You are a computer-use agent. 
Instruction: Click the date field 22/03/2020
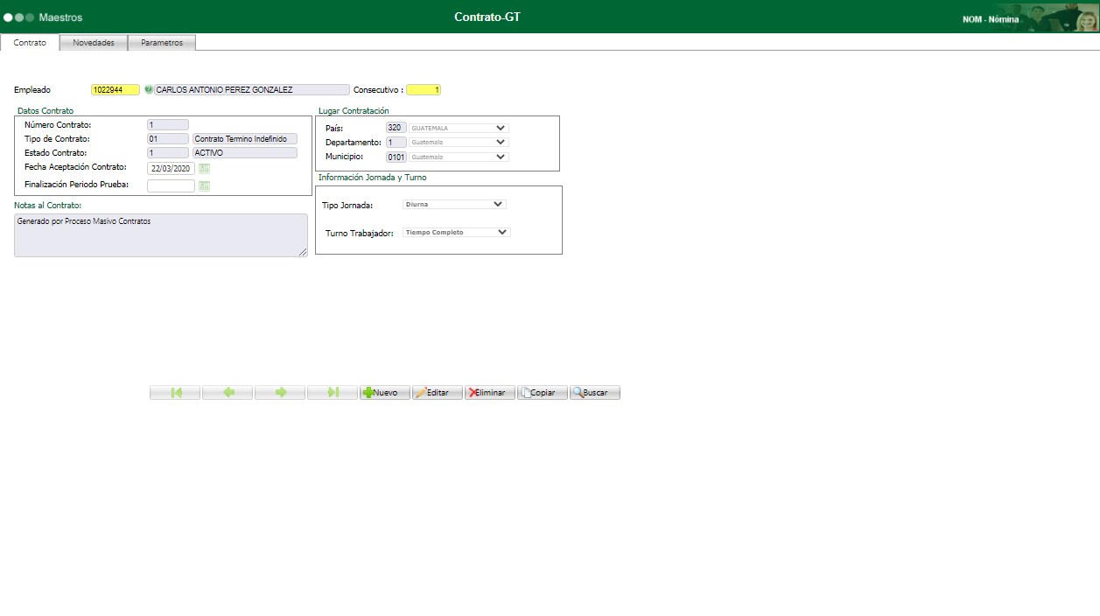click(x=171, y=168)
